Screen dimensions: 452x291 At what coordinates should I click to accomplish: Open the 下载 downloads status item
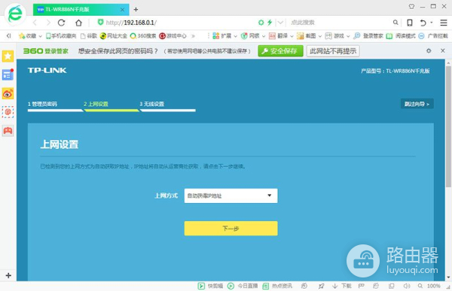[342, 286]
